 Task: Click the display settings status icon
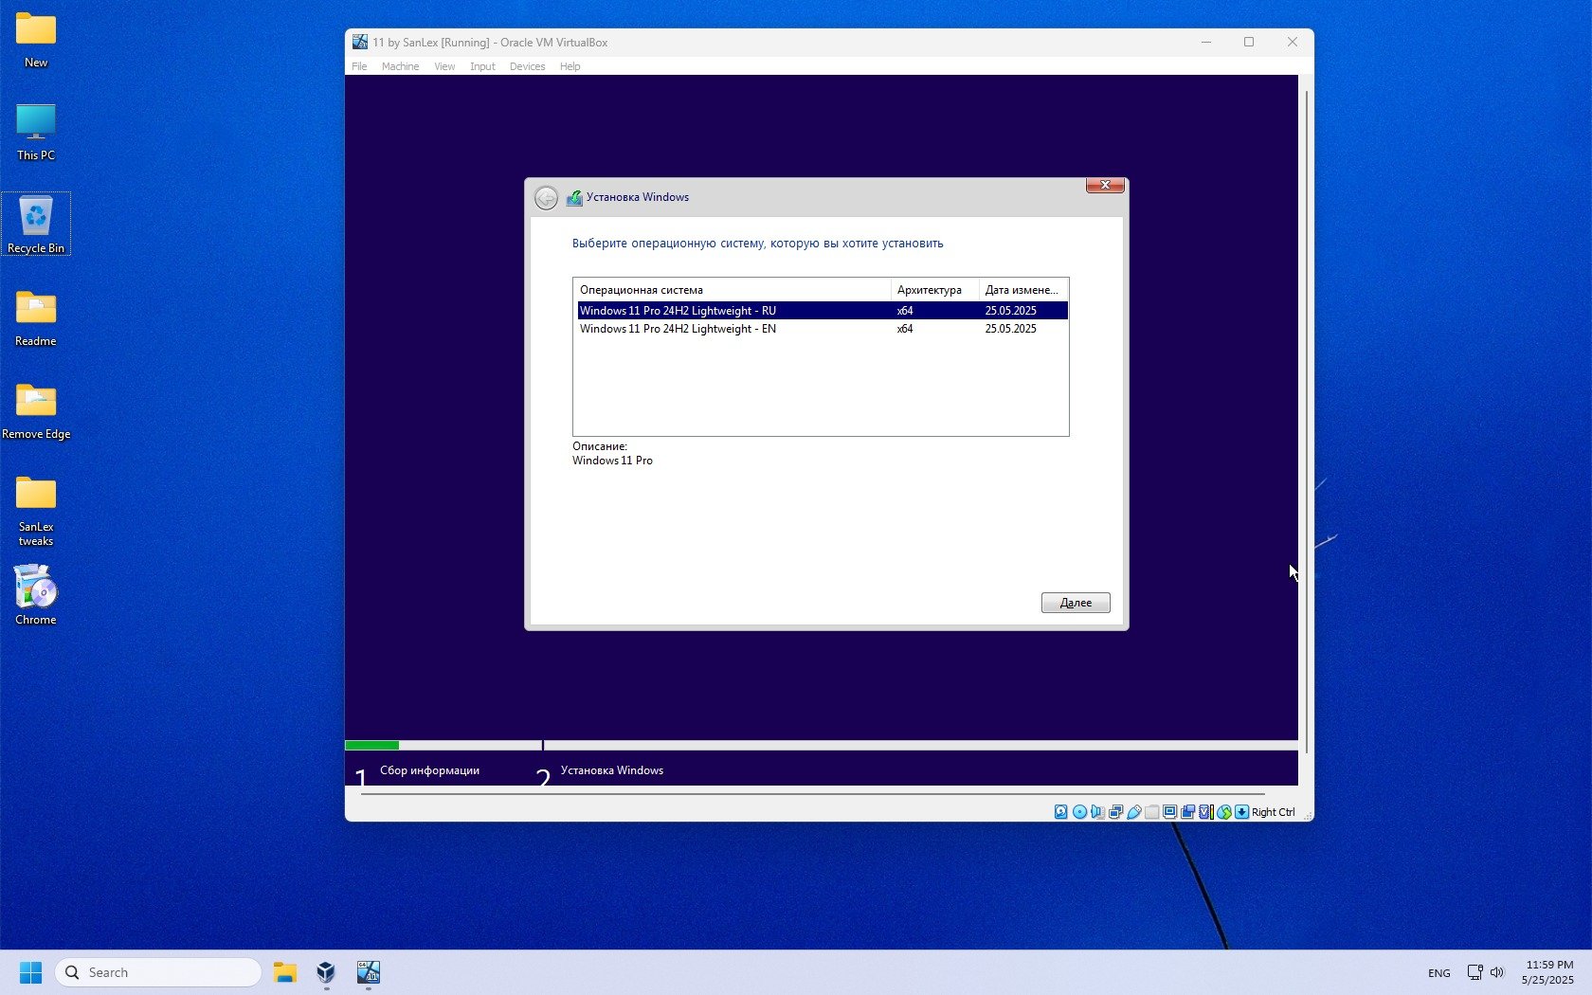pyautogui.click(x=1169, y=812)
